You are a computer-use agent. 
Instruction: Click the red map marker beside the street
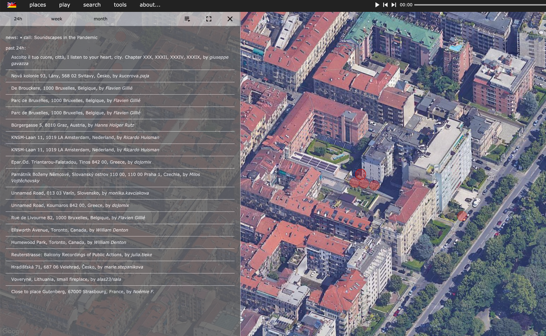[x=462, y=216]
